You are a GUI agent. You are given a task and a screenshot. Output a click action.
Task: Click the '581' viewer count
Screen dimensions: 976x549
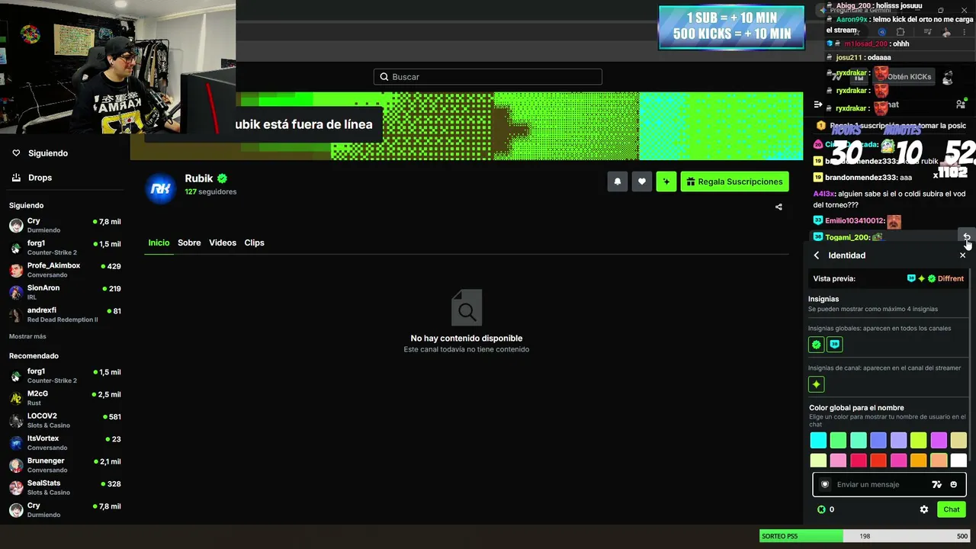(114, 417)
